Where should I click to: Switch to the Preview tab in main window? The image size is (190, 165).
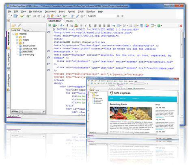70,21
